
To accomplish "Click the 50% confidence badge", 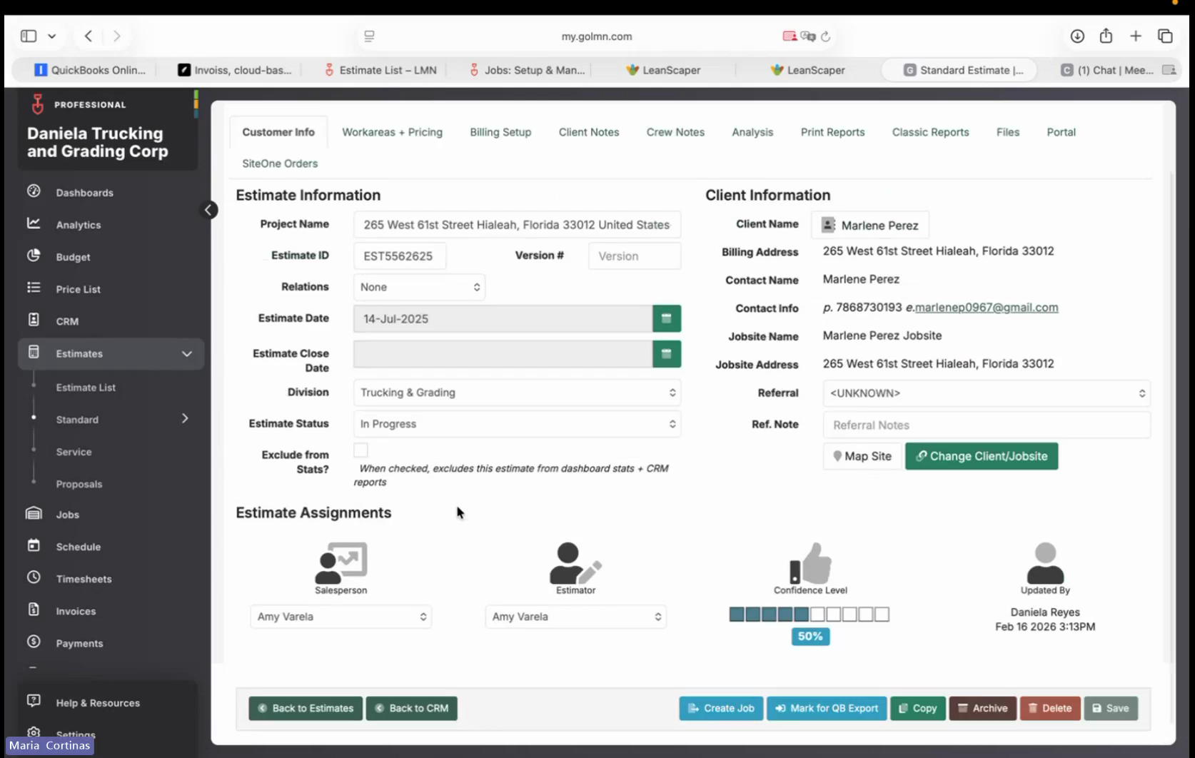I will point(810,636).
